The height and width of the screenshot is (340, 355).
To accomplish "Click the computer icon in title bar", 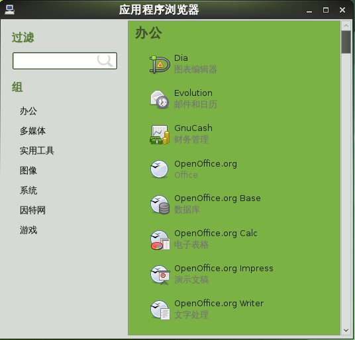I will click(9, 9).
